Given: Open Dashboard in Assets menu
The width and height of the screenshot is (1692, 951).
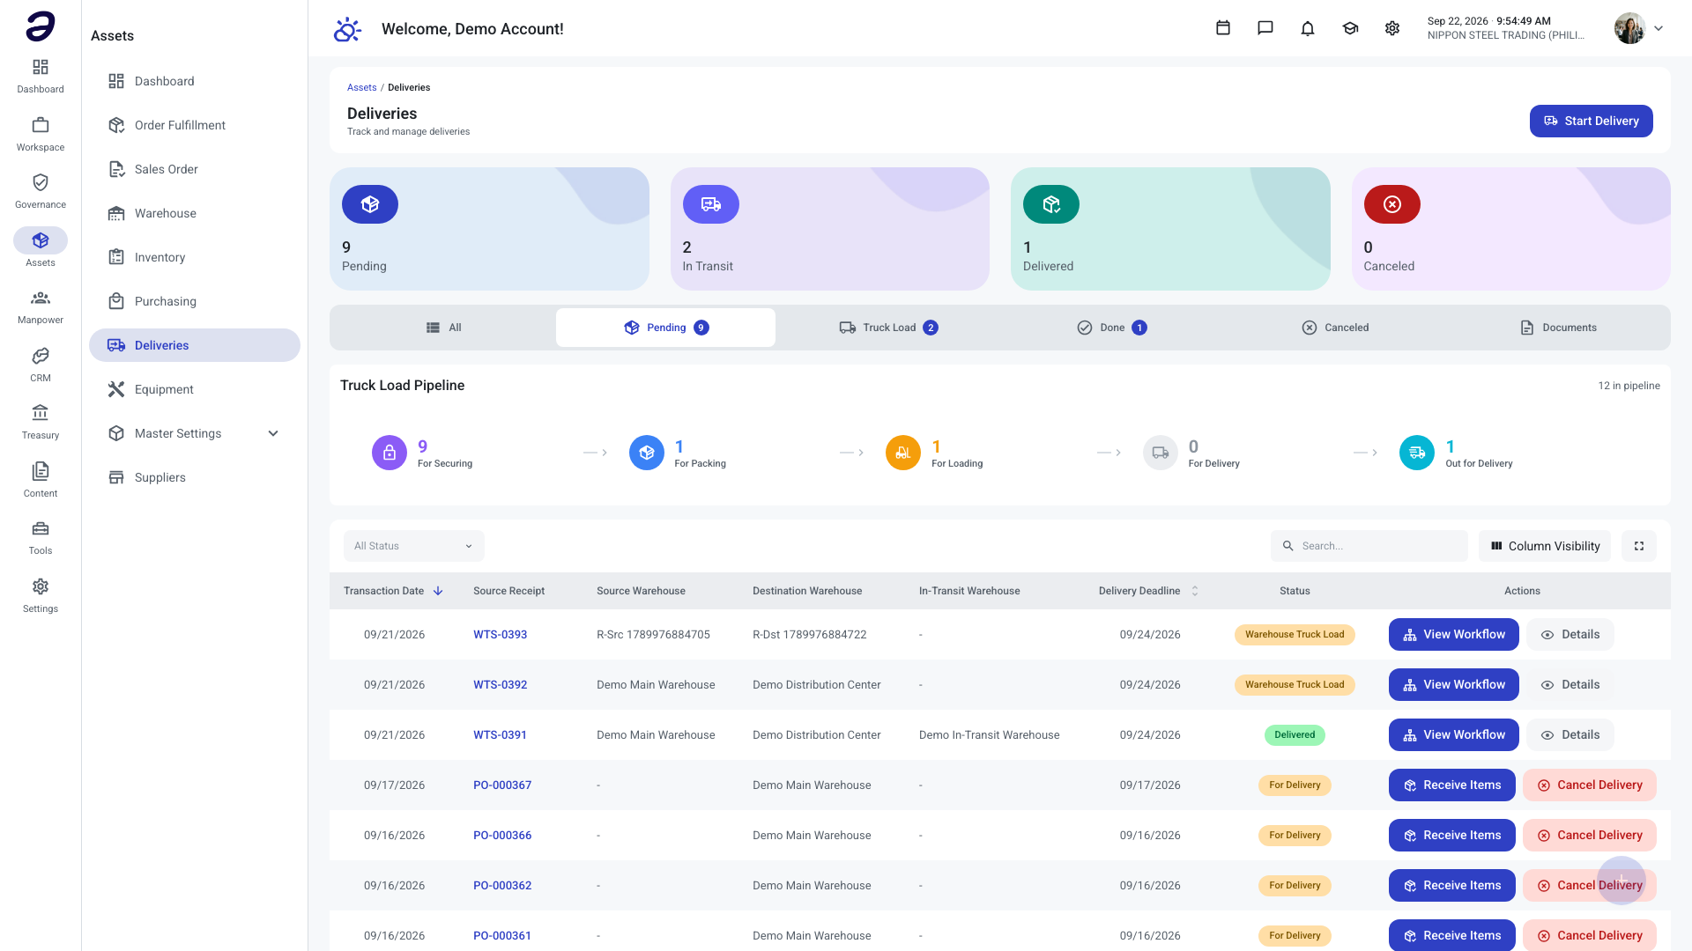Looking at the screenshot, I should pos(195,81).
